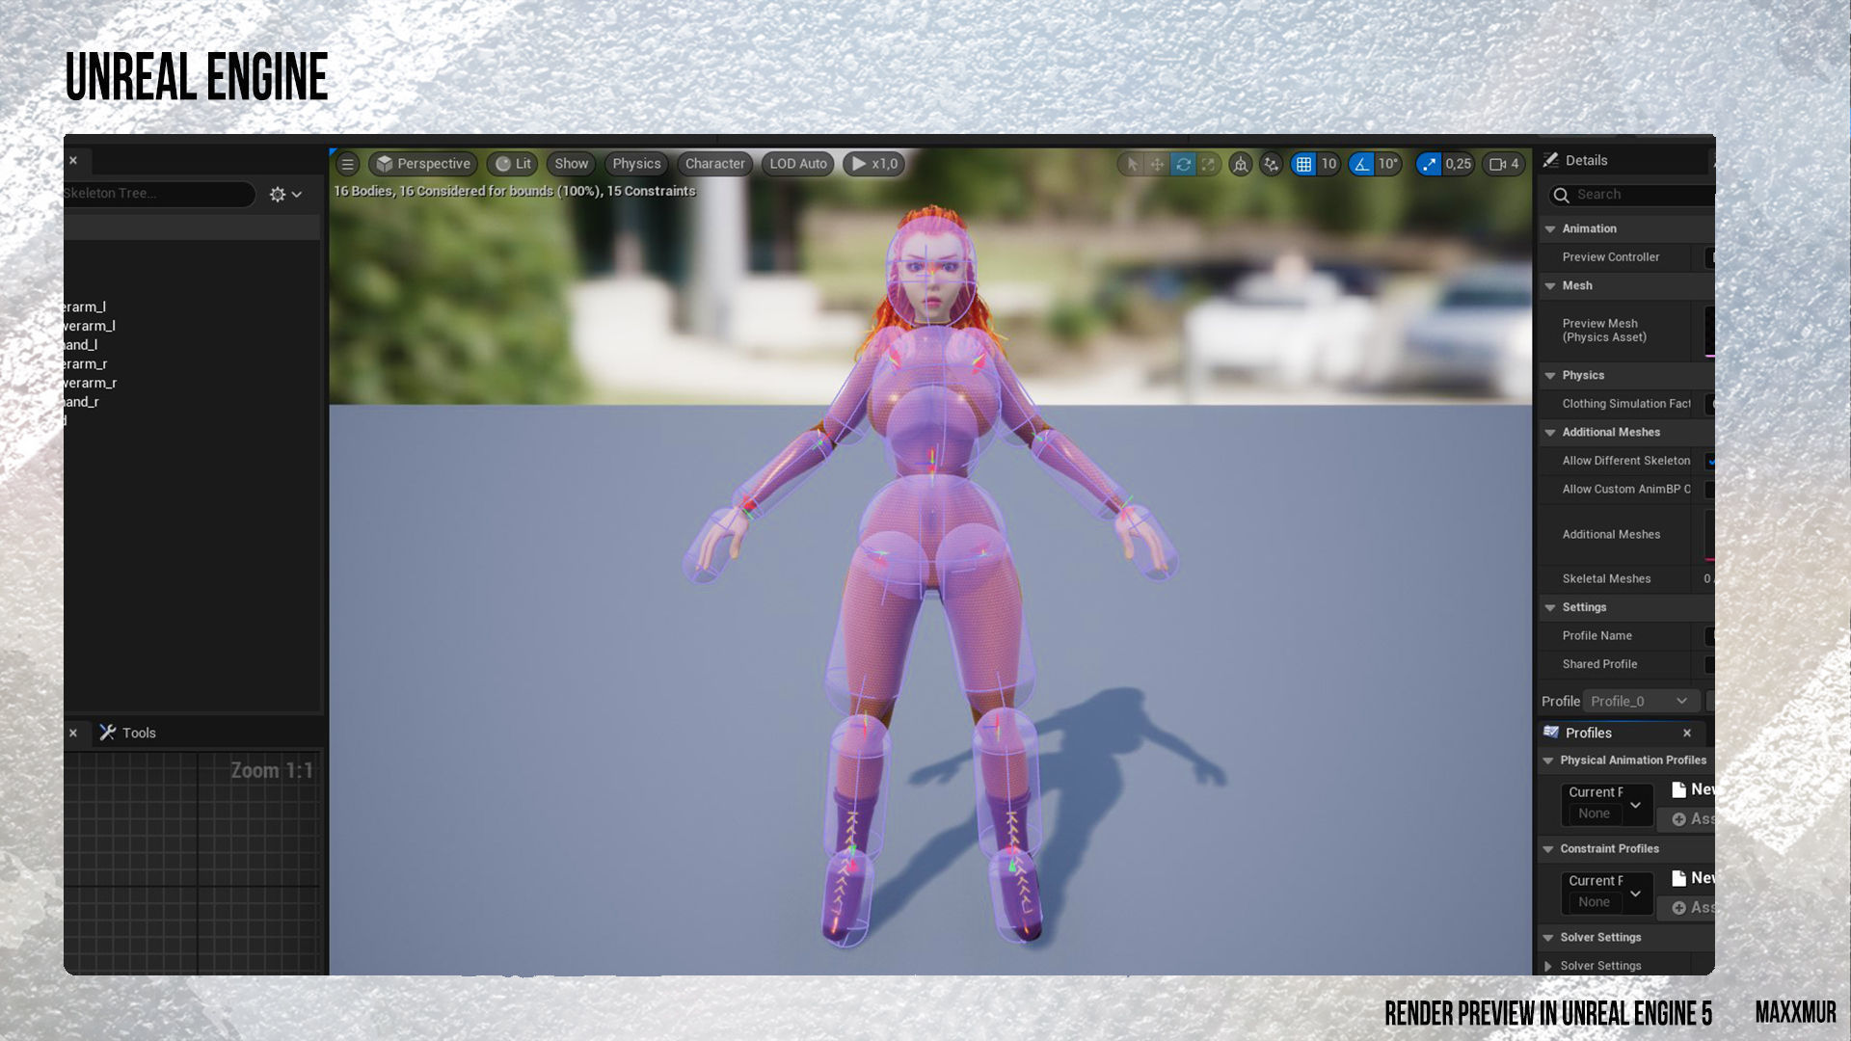Collapse the Constraint Profiles section
This screenshot has width=1851, height=1041.
click(x=1548, y=850)
